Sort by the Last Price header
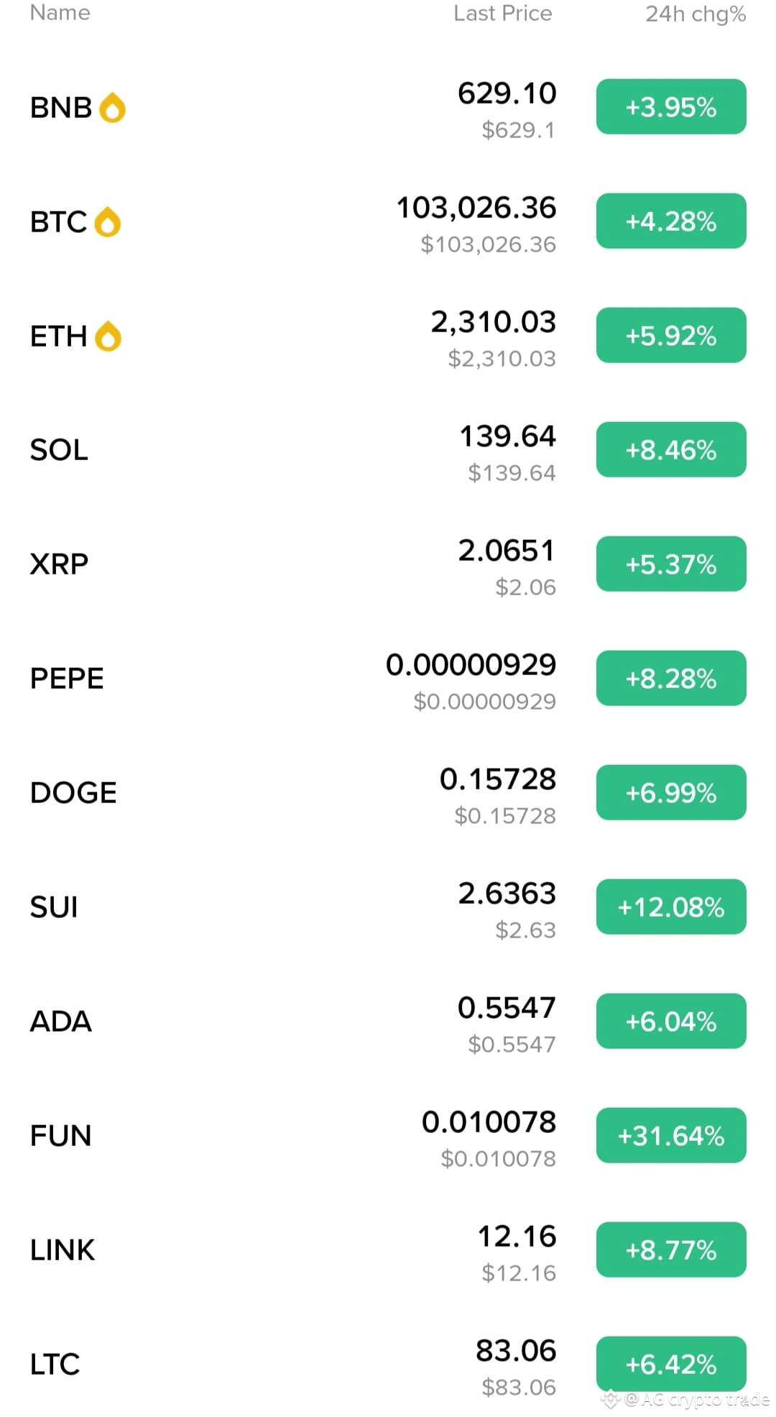This screenshot has width=776, height=1417. tap(503, 13)
